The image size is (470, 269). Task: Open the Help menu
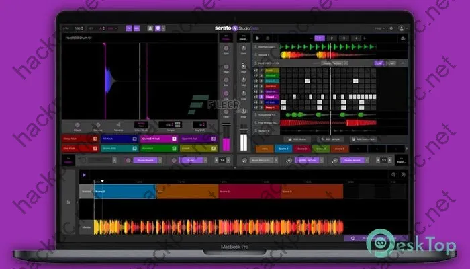[379, 28]
